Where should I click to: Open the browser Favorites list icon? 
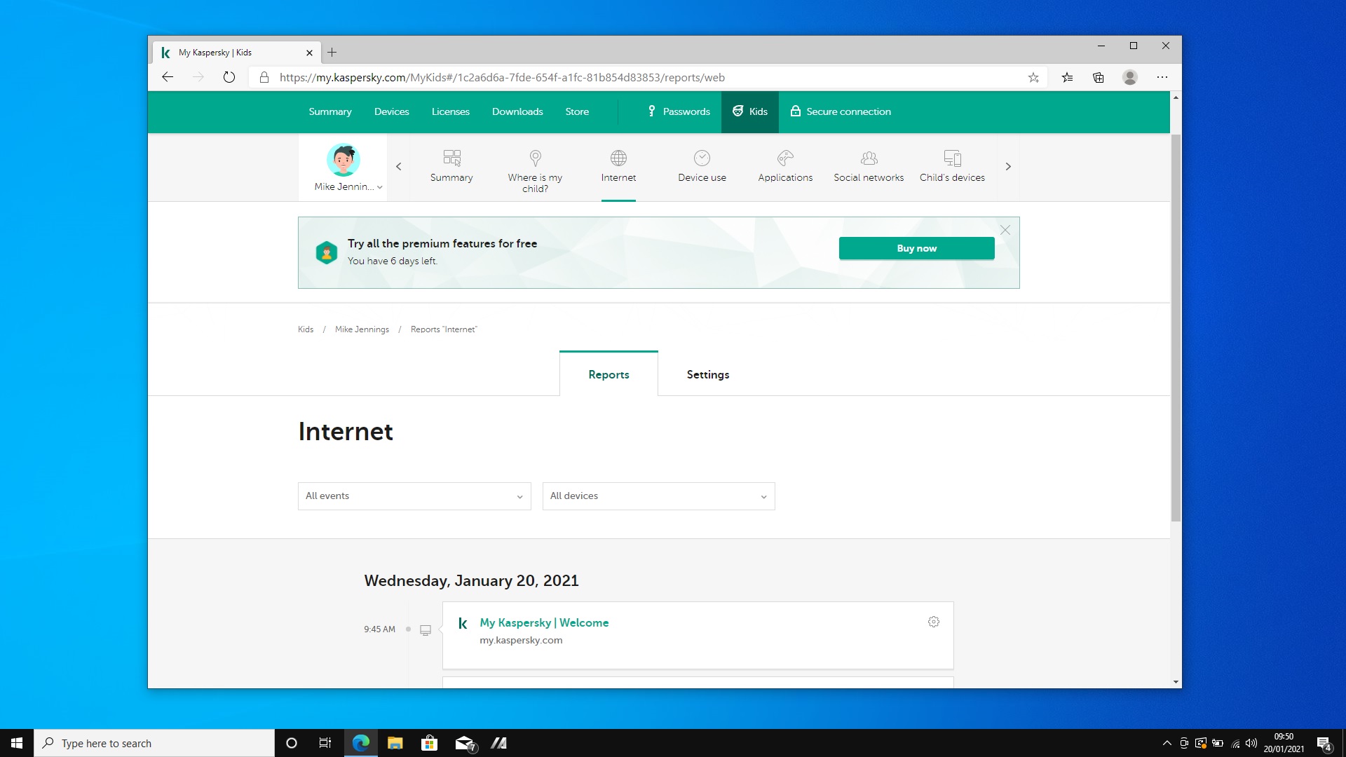pyautogui.click(x=1067, y=77)
